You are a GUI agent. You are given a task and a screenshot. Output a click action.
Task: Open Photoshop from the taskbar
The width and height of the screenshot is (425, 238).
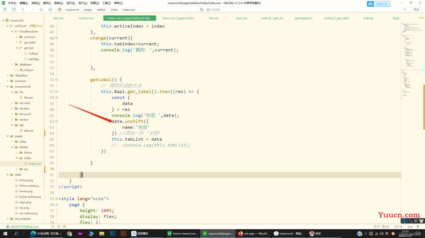(x=113, y=233)
